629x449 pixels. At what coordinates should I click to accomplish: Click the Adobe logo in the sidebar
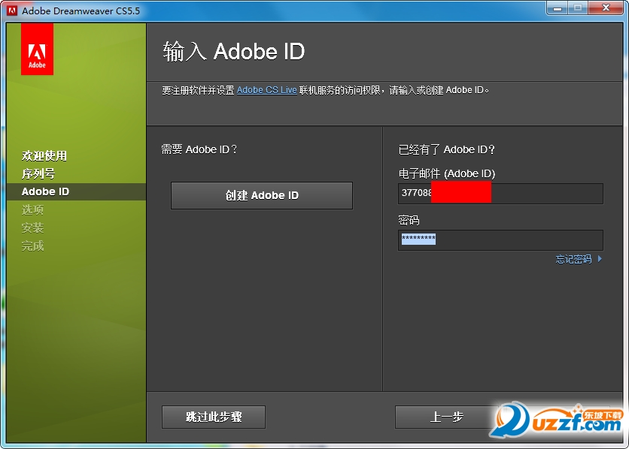click(37, 49)
